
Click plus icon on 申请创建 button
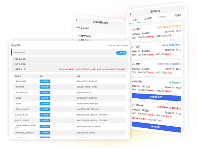tap(118, 53)
